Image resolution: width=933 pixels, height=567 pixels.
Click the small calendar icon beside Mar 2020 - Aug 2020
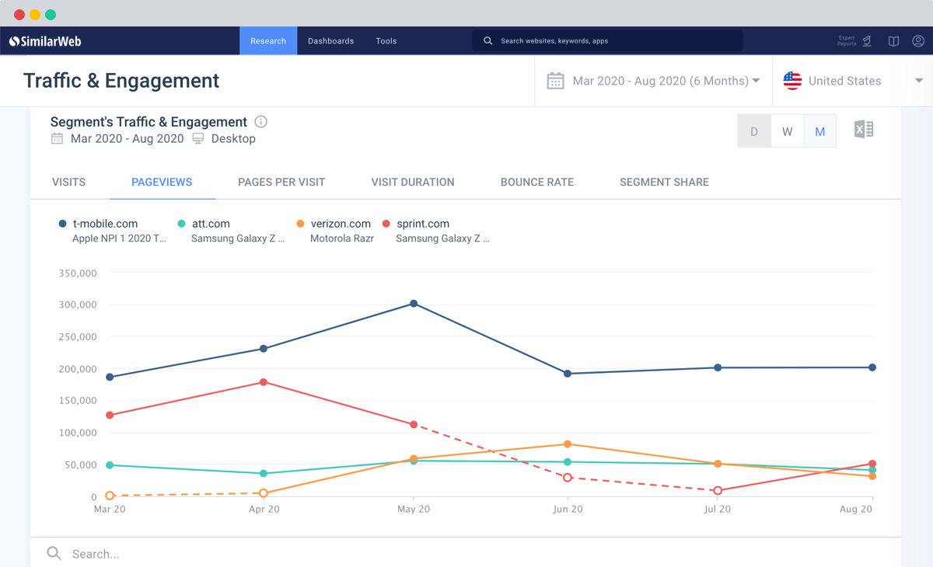pos(57,138)
